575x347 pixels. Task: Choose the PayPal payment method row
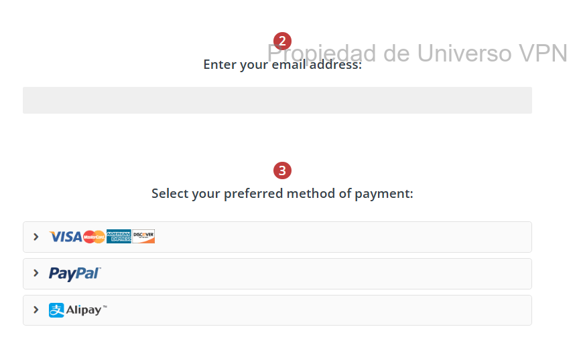pyautogui.click(x=335, y=273)
